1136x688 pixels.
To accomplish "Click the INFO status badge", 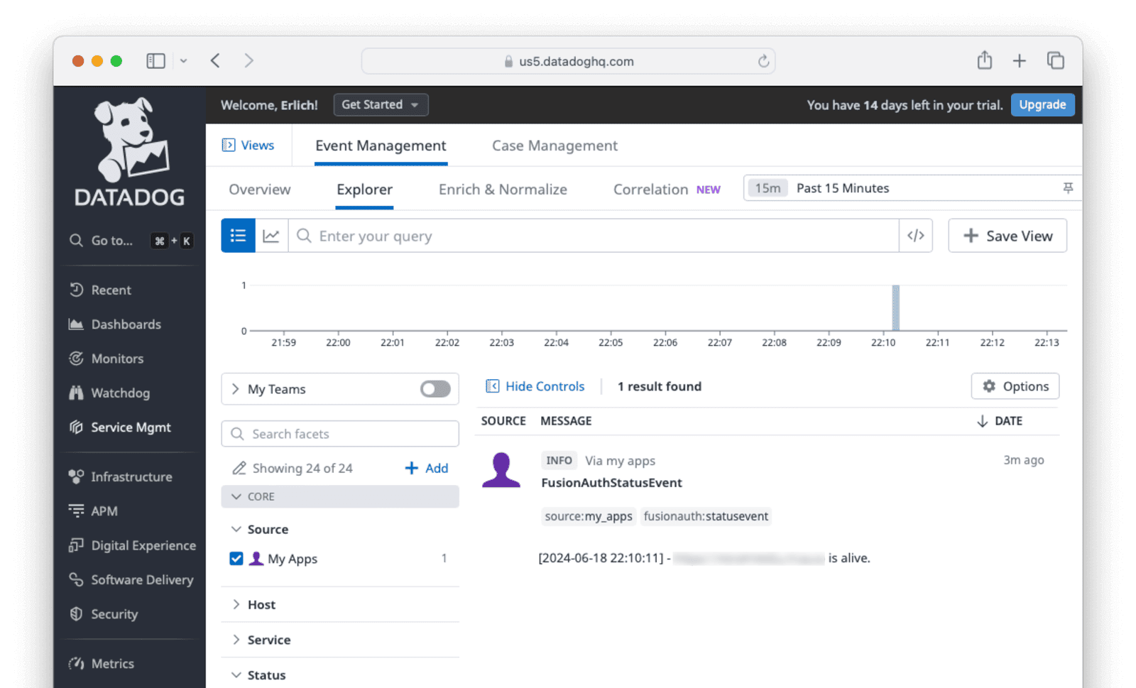I will pos(559,461).
